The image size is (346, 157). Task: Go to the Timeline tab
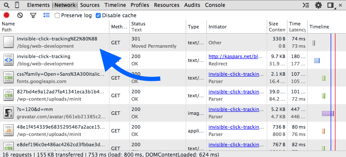[x=115, y=5]
